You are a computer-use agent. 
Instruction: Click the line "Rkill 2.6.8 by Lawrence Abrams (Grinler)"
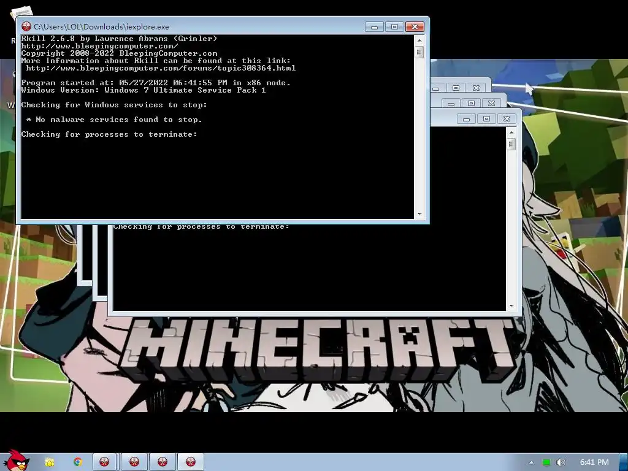(119, 39)
